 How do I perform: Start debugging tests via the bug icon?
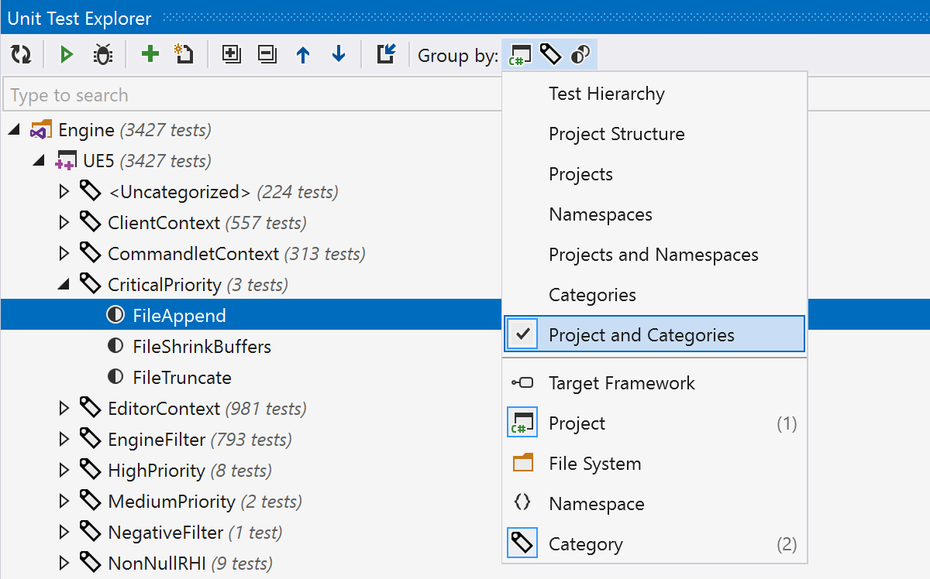[102, 54]
